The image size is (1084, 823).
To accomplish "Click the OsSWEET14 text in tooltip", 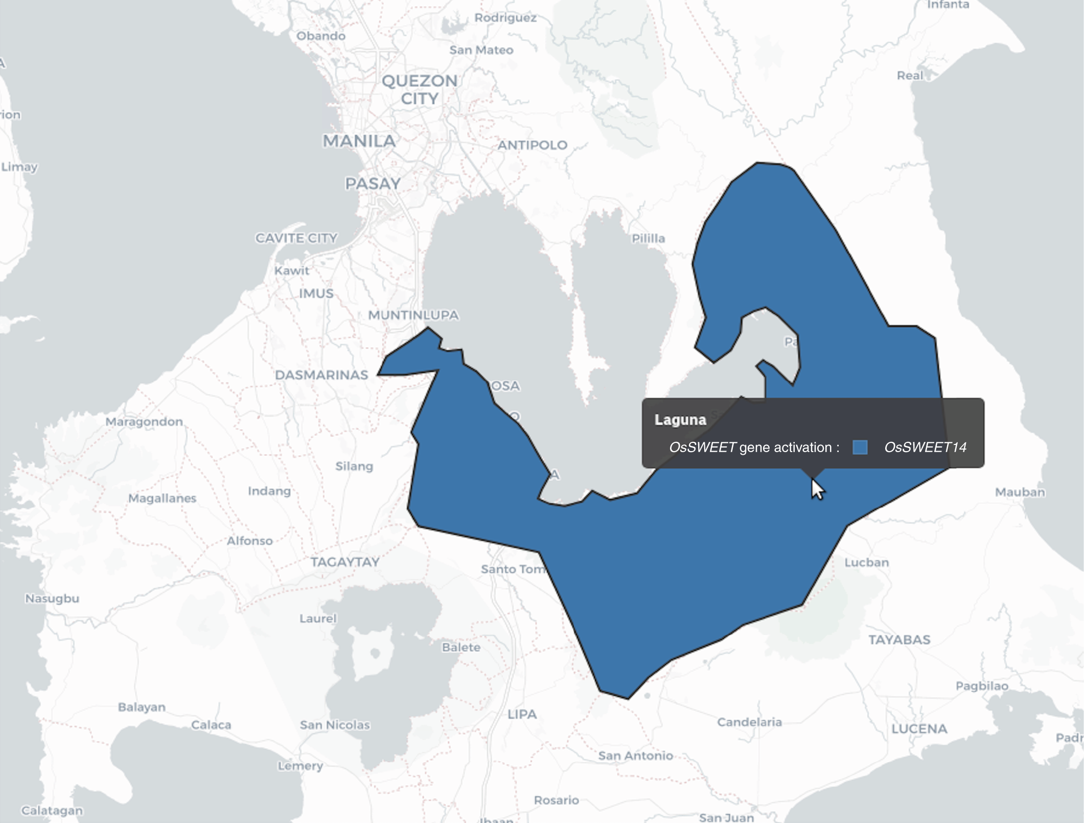I will tap(925, 448).
